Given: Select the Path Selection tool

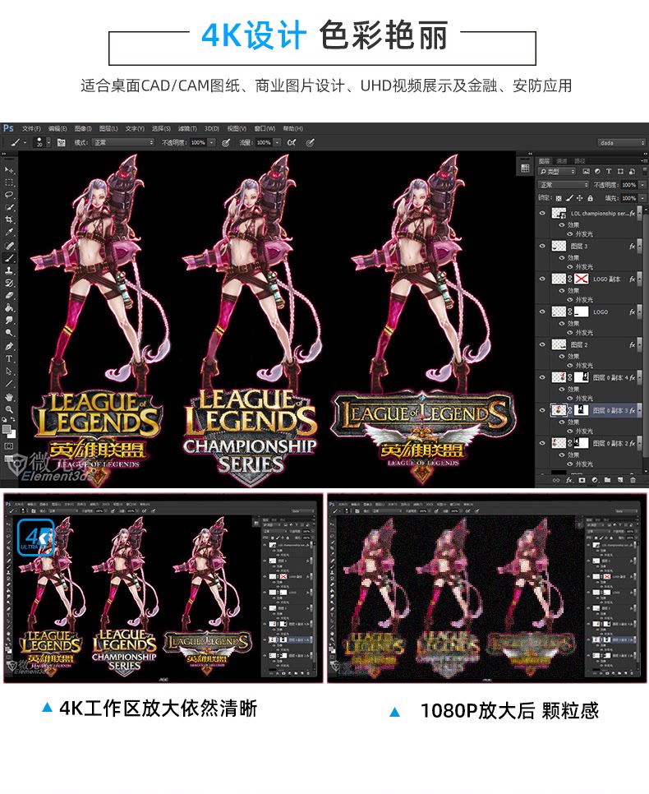Looking at the screenshot, I should pyautogui.click(x=9, y=372).
